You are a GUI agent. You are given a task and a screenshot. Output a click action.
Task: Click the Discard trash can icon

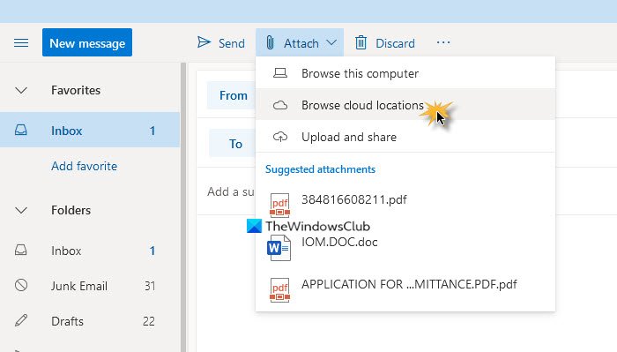pos(361,42)
